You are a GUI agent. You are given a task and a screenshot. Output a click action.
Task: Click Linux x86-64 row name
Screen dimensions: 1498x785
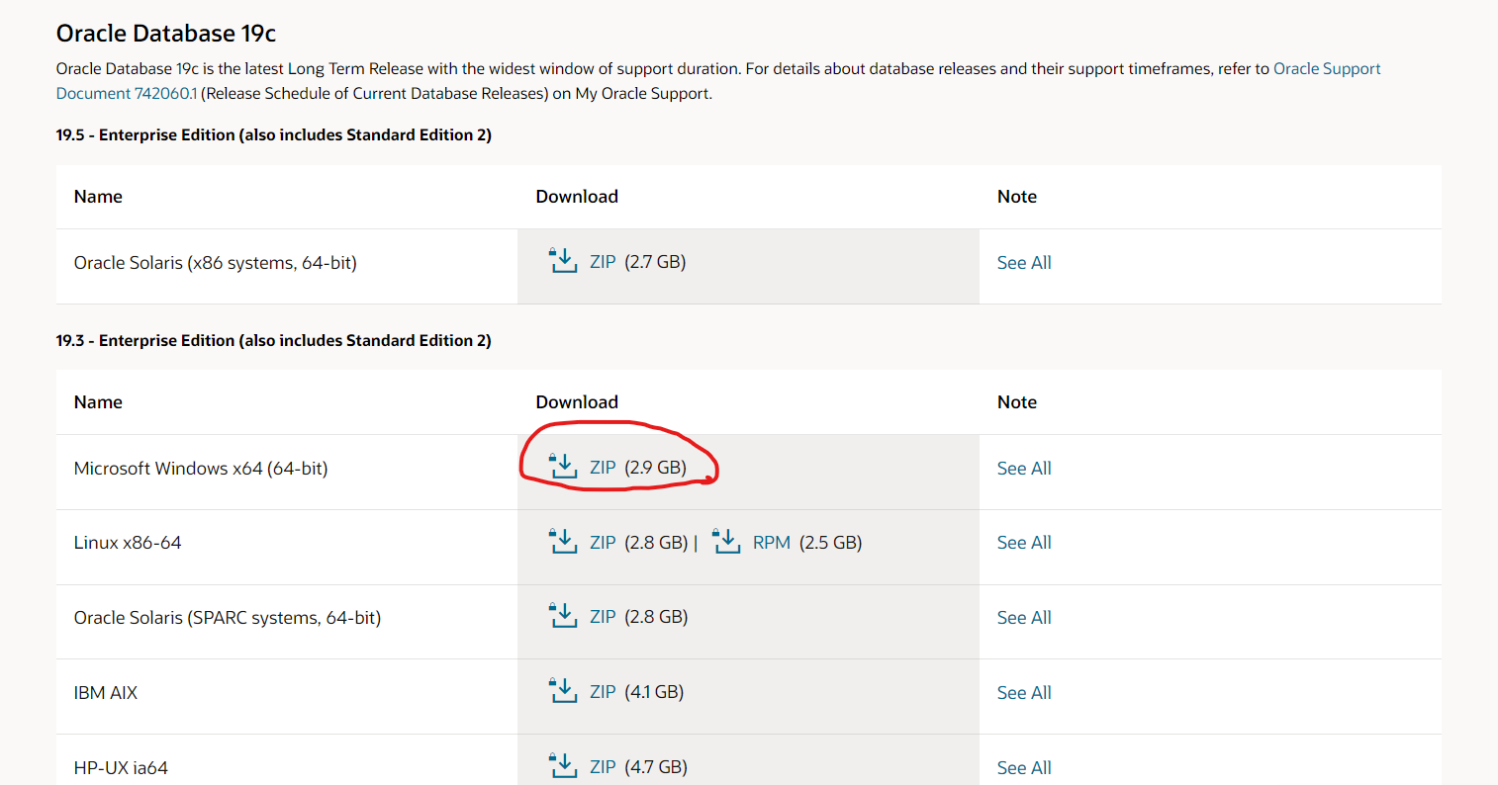click(128, 543)
